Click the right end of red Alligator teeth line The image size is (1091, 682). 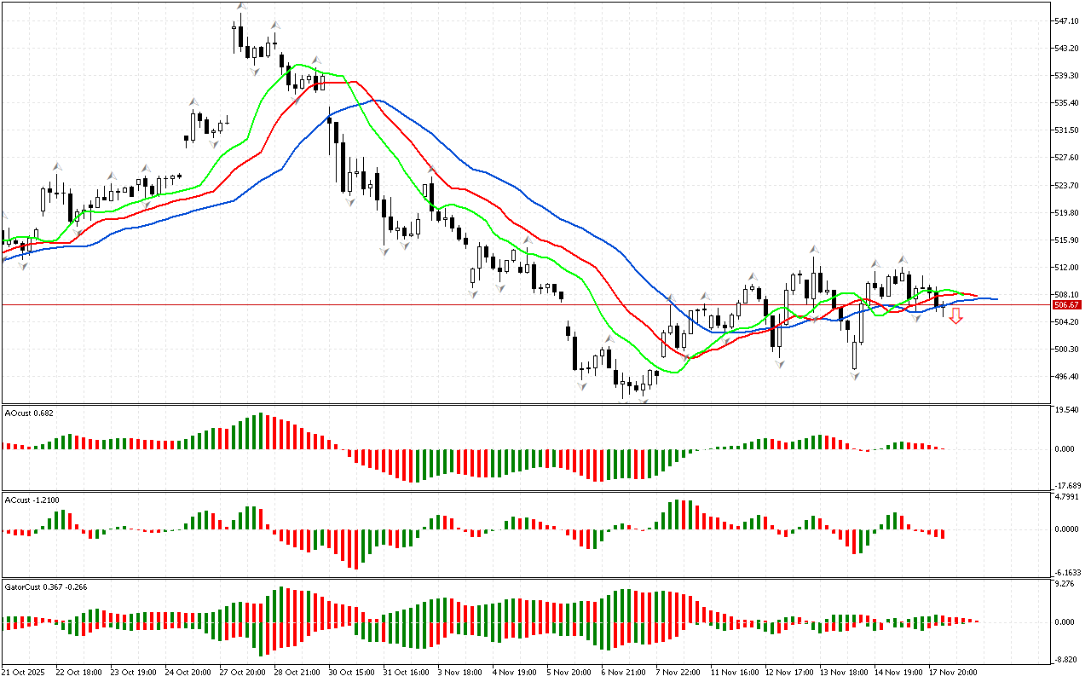(x=978, y=296)
